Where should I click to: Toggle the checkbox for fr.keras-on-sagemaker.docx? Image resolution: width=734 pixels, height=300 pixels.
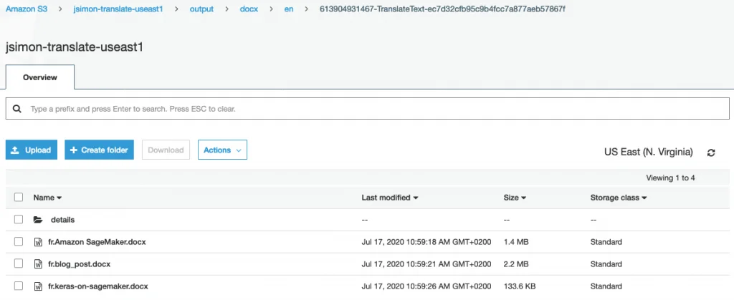point(18,286)
